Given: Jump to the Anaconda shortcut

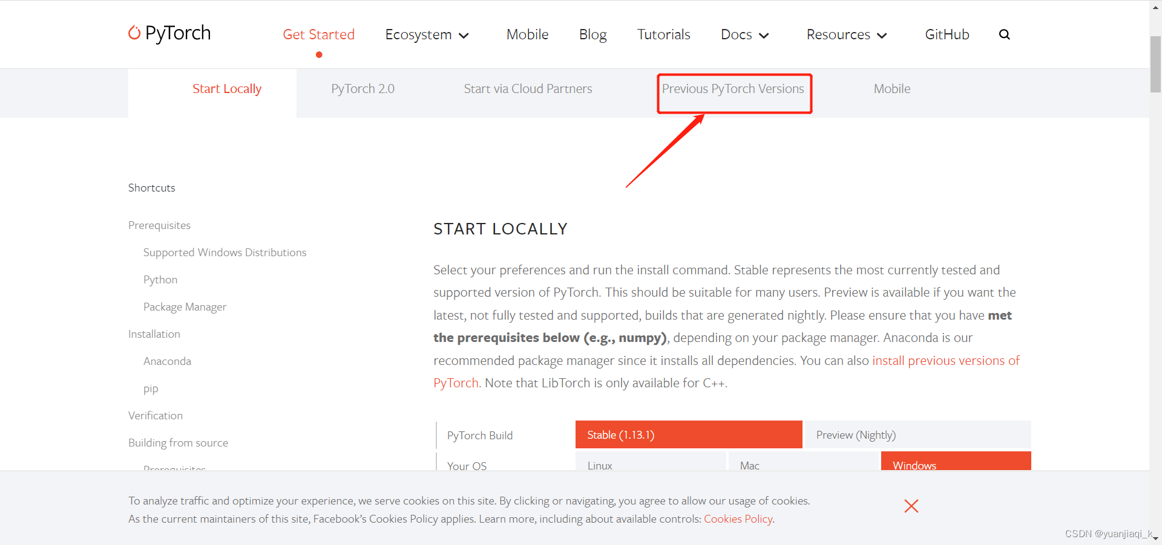Looking at the screenshot, I should (x=167, y=361).
